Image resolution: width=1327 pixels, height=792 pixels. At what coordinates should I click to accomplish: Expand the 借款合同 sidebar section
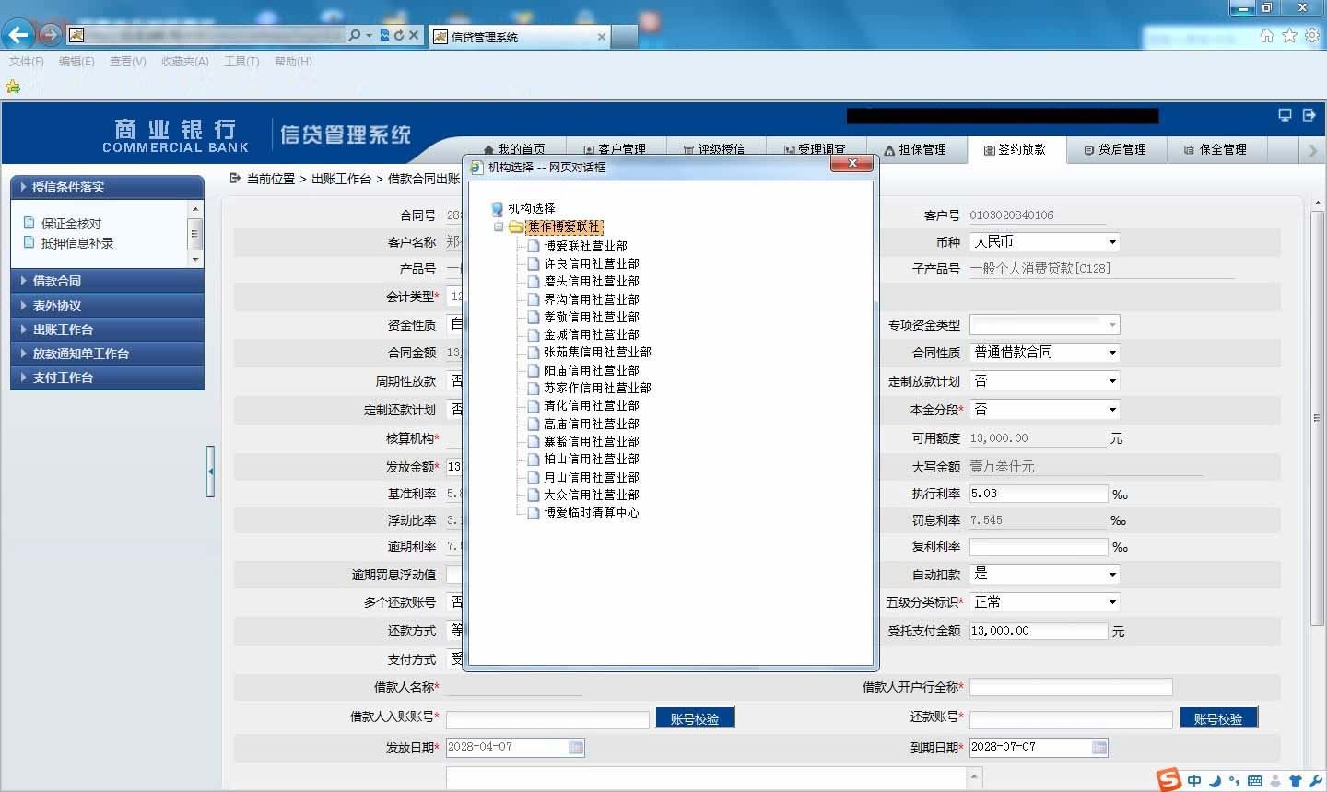point(107,281)
